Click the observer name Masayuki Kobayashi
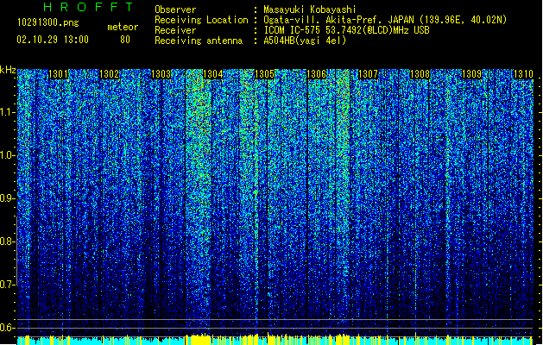 [310, 9]
